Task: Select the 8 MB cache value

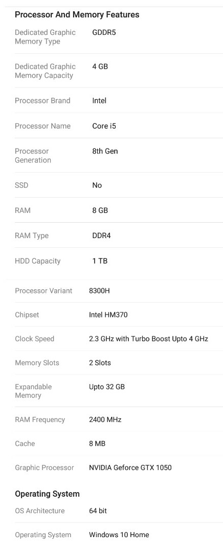Action: click(x=97, y=443)
